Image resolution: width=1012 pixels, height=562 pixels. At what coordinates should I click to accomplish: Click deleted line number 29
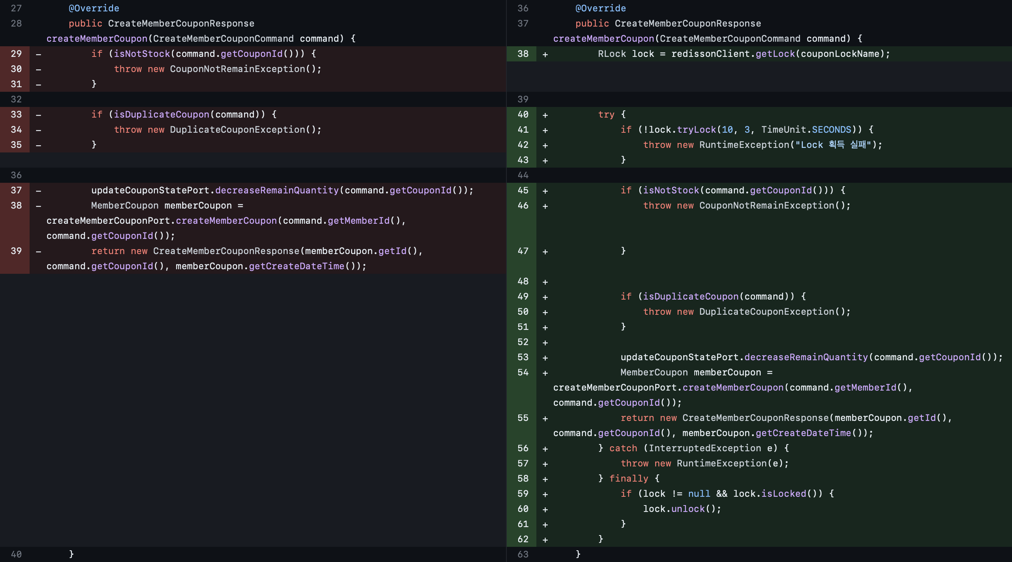click(16, 54)
